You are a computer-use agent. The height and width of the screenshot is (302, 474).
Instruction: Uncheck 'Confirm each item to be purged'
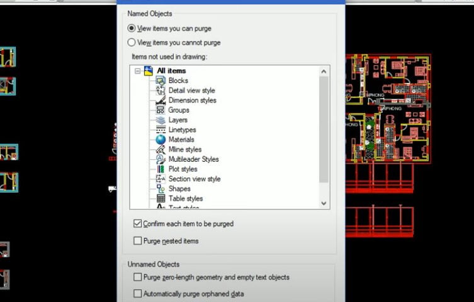(138, 224)
